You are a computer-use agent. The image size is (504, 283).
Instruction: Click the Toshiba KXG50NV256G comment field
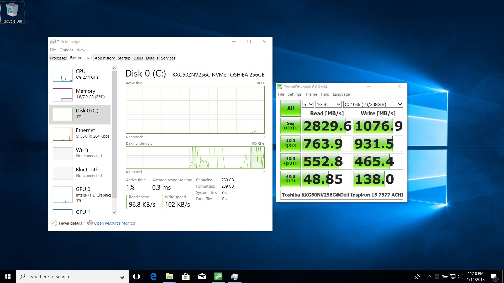342,195
